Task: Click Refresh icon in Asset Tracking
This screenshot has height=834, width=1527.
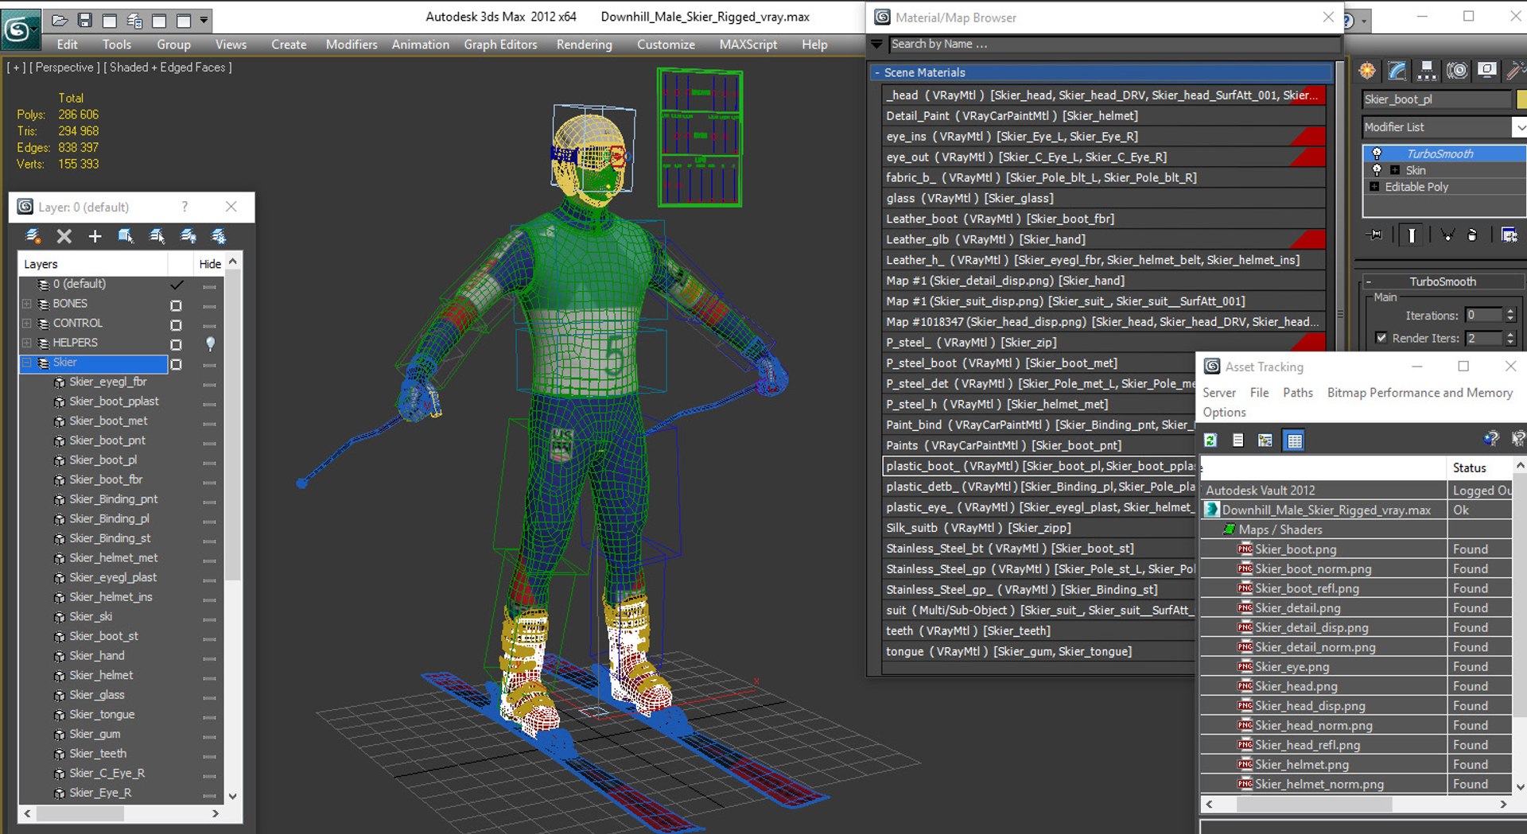Action: [x=1210, y=440]
